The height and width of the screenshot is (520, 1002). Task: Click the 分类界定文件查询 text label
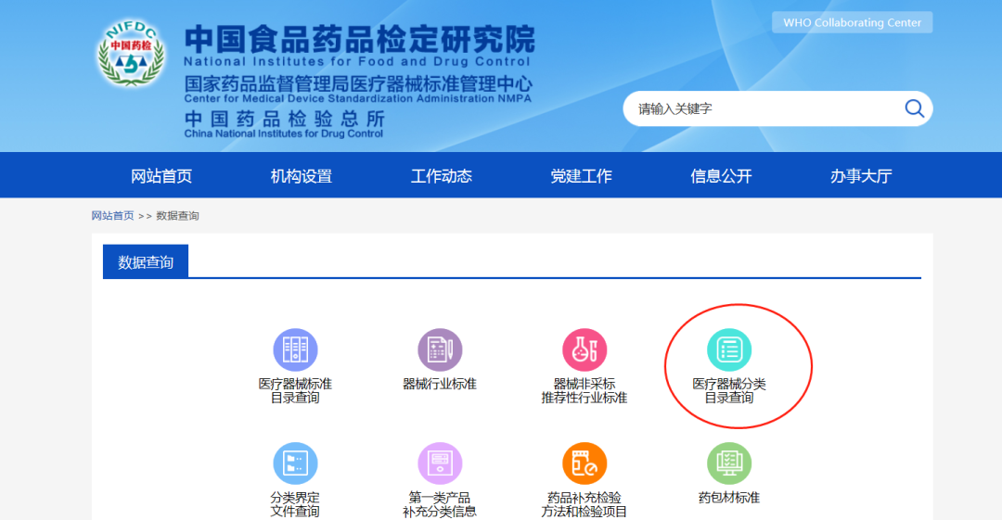(x=295, y=504)
